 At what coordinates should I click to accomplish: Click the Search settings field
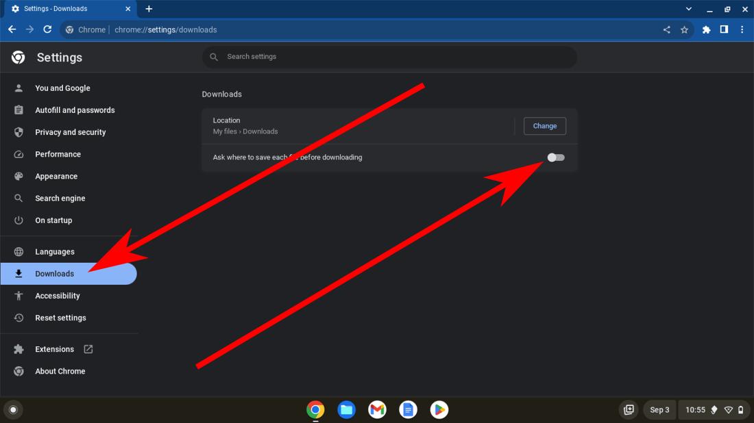coord(389,57)
